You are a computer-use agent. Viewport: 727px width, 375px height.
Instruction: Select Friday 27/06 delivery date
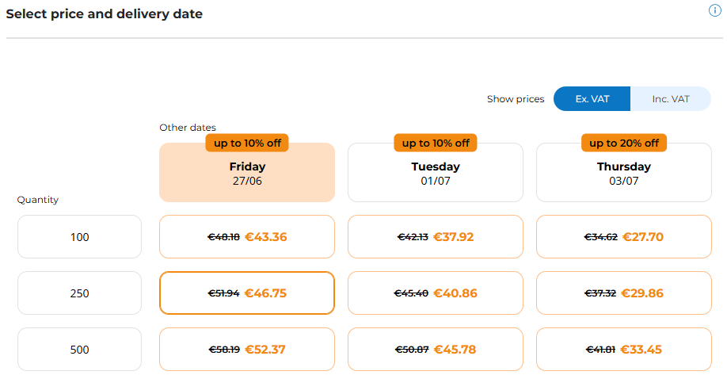click(247, 174)
